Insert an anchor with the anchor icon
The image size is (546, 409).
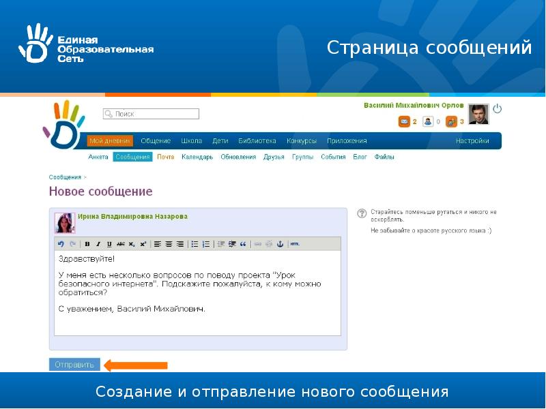279,243
